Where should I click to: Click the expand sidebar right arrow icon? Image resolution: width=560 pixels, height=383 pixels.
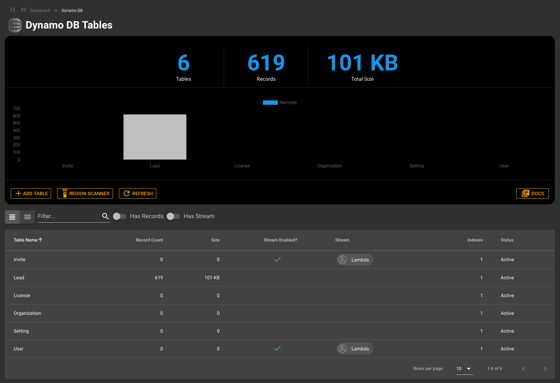point(23,10)
